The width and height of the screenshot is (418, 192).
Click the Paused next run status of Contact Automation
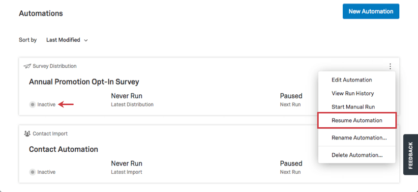(291, 164)
